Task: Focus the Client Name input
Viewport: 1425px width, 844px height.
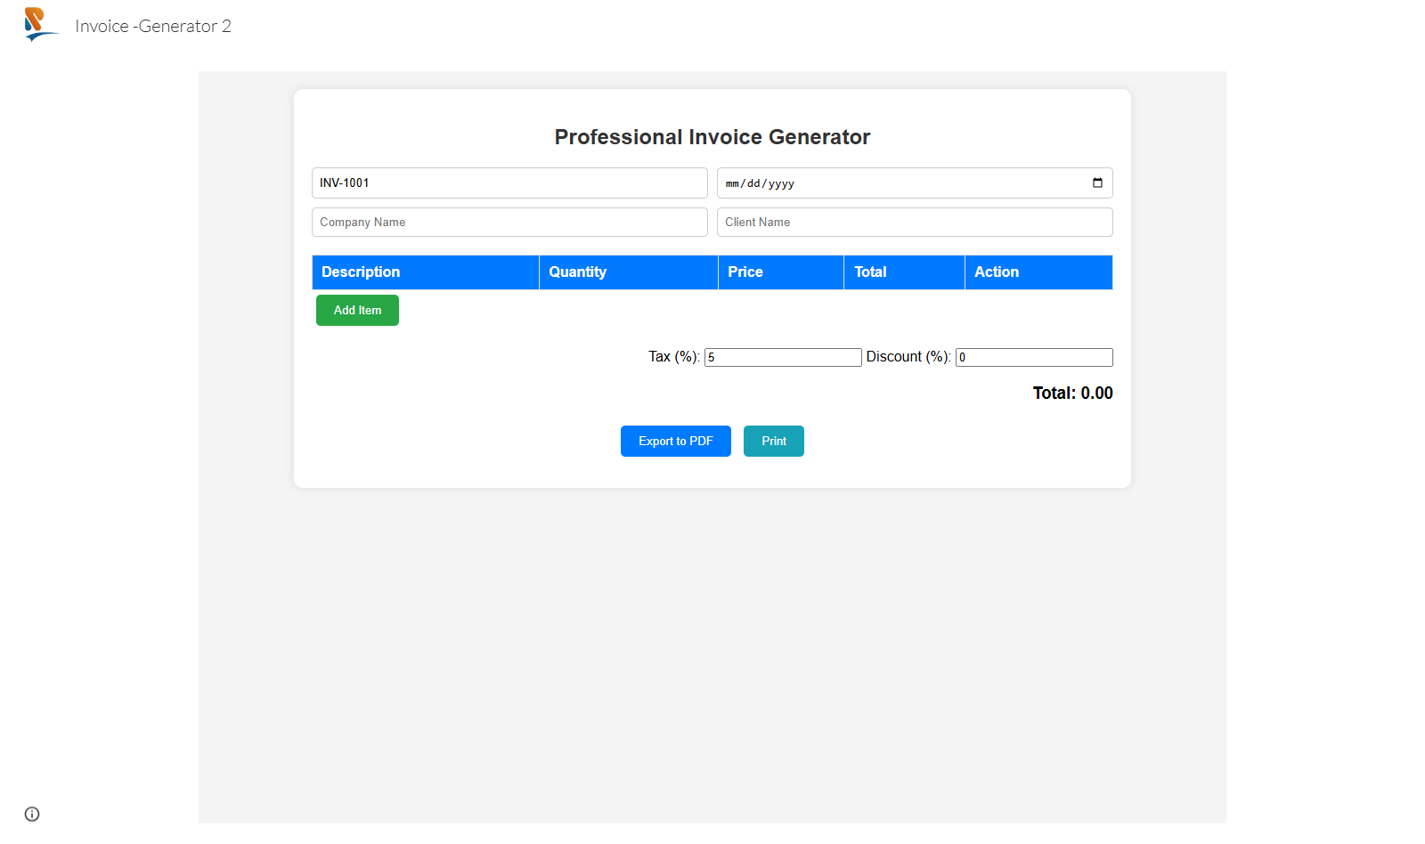Action: tap(915, 222)
